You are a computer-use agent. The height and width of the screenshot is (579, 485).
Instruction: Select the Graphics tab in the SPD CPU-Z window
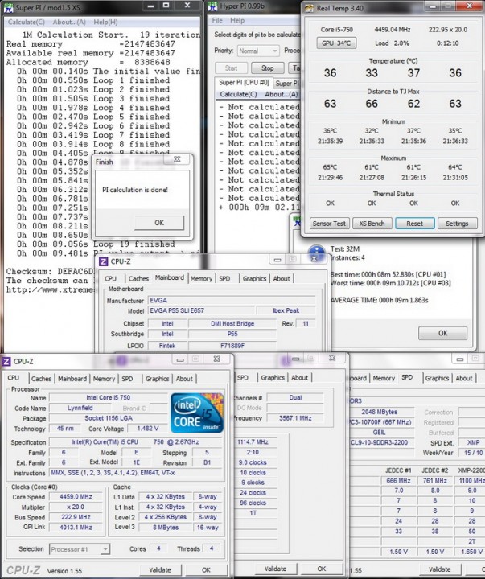437,378
